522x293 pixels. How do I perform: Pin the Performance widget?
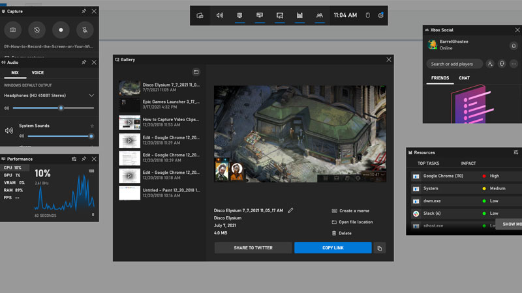[x=84, y=159]
